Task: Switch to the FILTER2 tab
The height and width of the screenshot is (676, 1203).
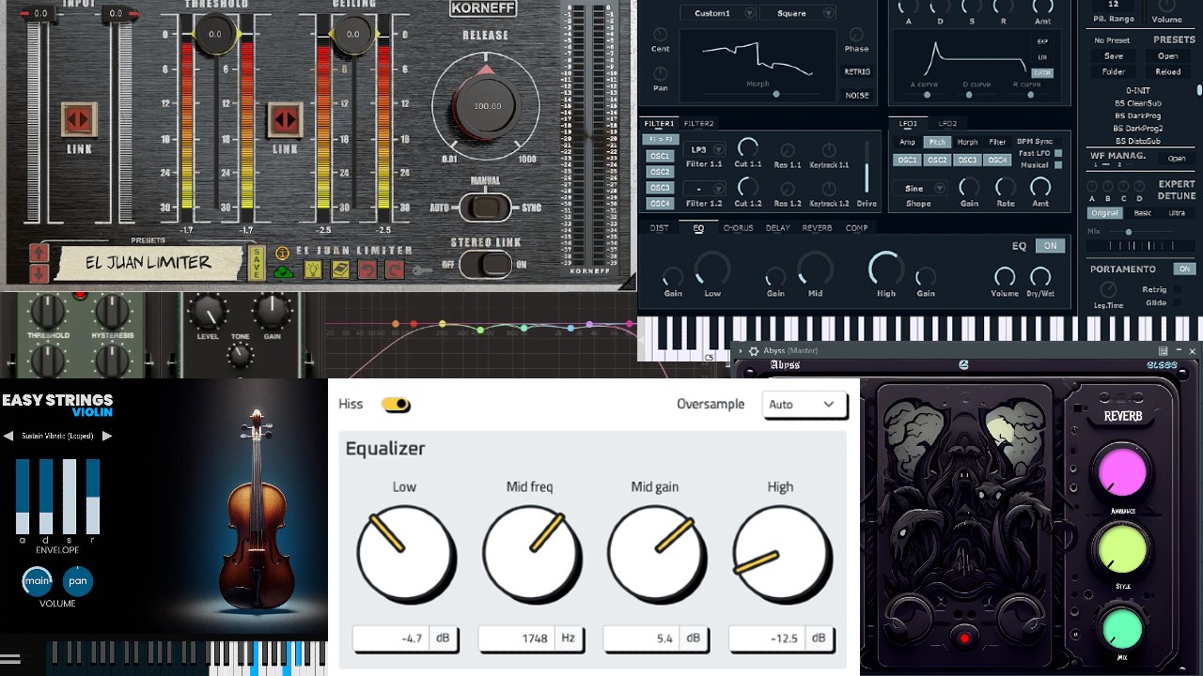Action: point(698,123)
